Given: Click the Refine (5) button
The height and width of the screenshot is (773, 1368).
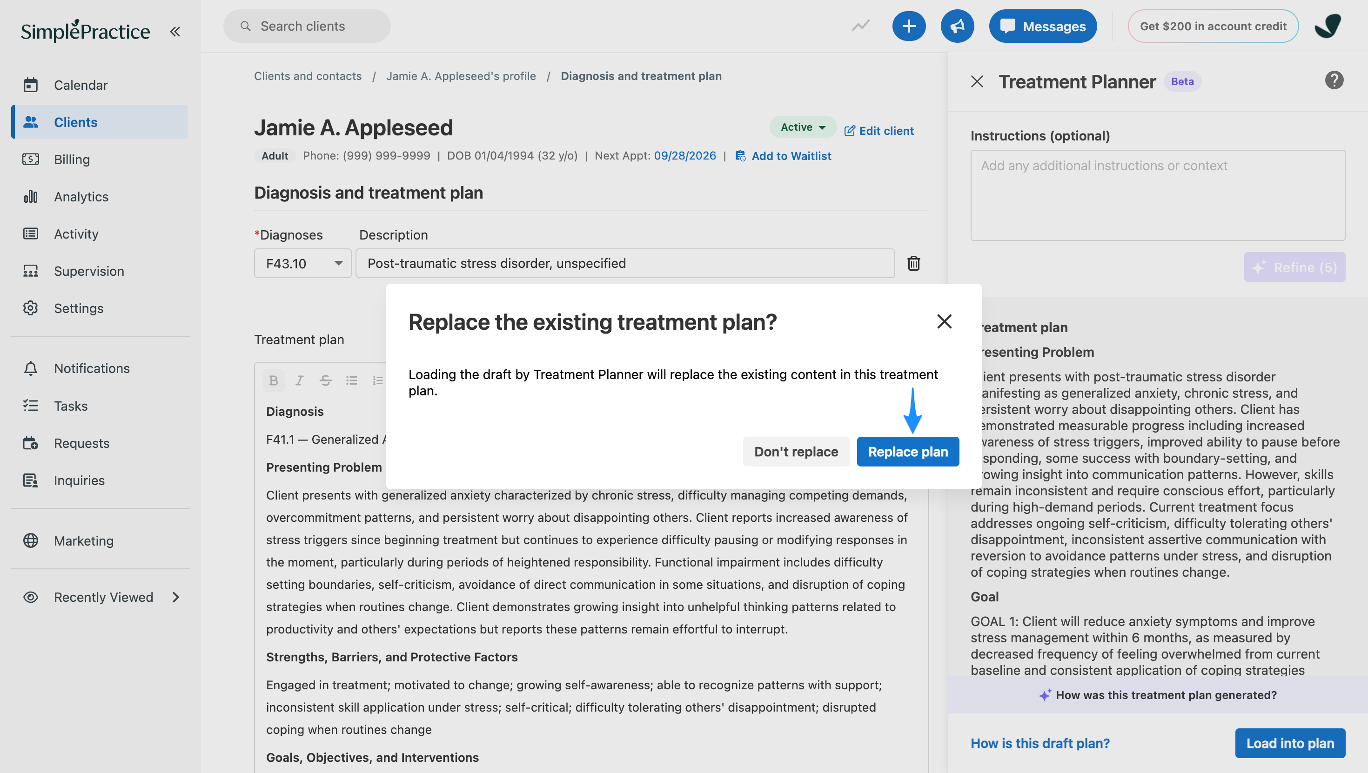Looking at the screenshot, I should click(1294, 267).
